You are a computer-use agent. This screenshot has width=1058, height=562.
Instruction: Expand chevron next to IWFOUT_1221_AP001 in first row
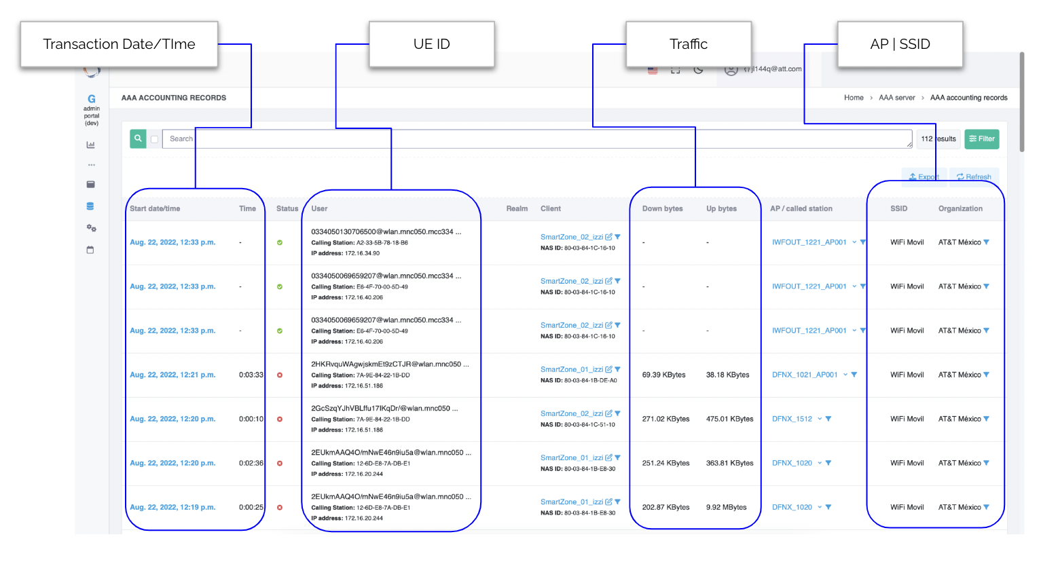(854, 242)
